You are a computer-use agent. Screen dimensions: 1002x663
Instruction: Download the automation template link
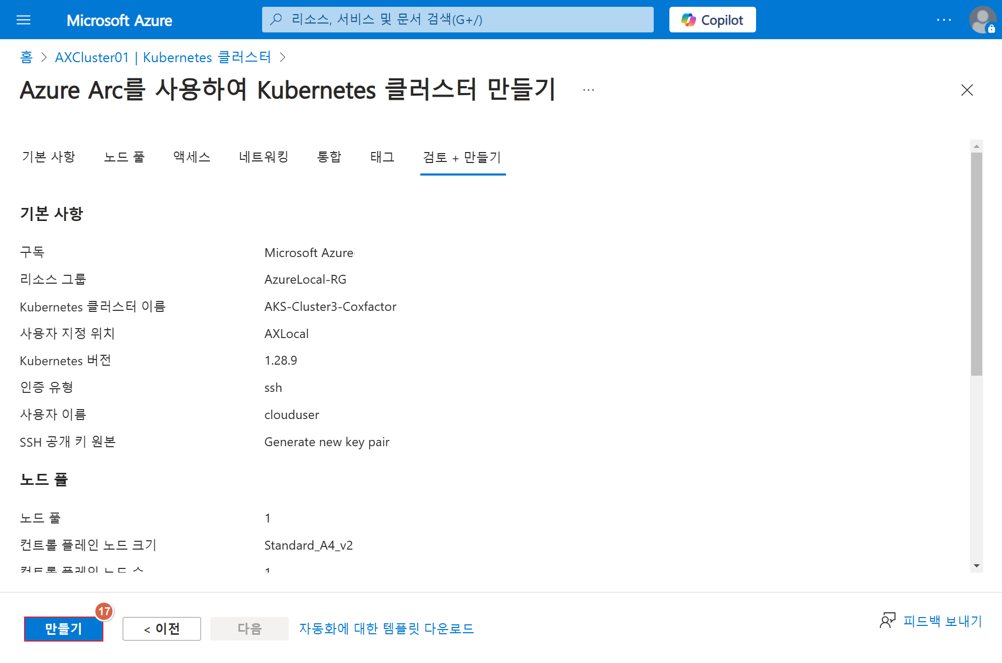(386, 629)
